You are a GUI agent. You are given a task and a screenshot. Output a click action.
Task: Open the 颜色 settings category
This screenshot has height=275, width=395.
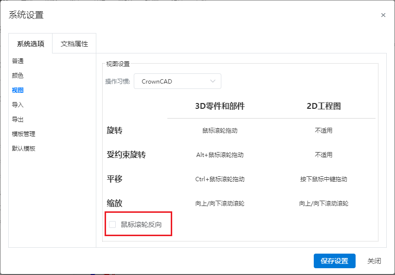click(18, 75)
